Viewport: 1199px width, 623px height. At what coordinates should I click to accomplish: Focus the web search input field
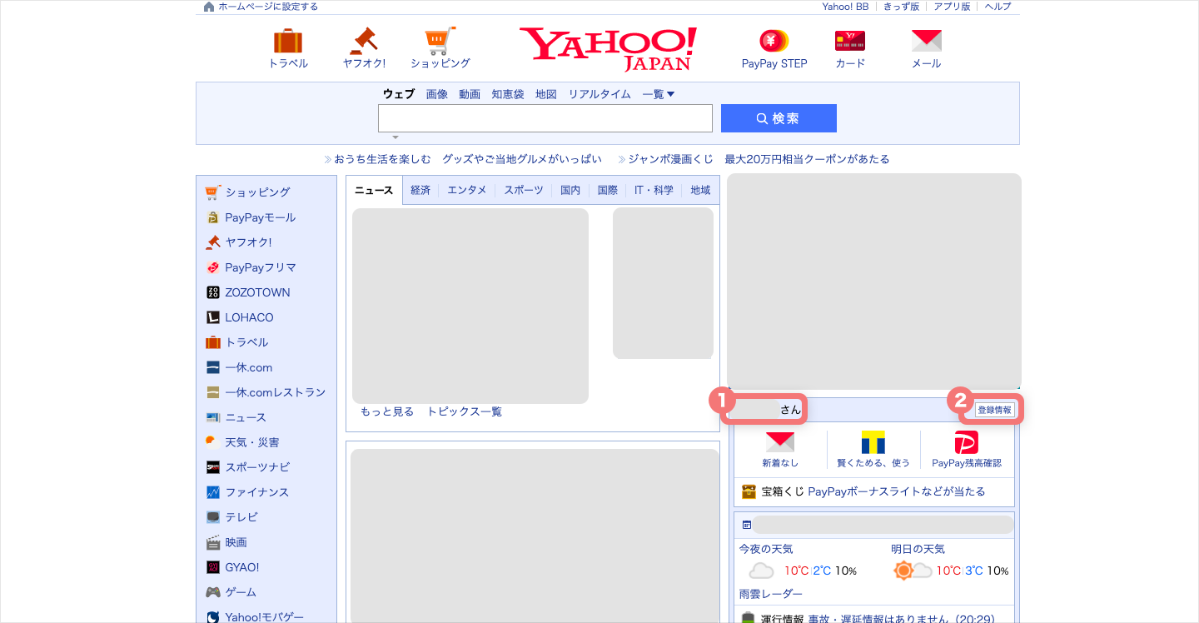[545, 118]
